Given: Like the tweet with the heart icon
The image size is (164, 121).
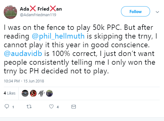Looking at the screenshot, I should click(51, 106).
